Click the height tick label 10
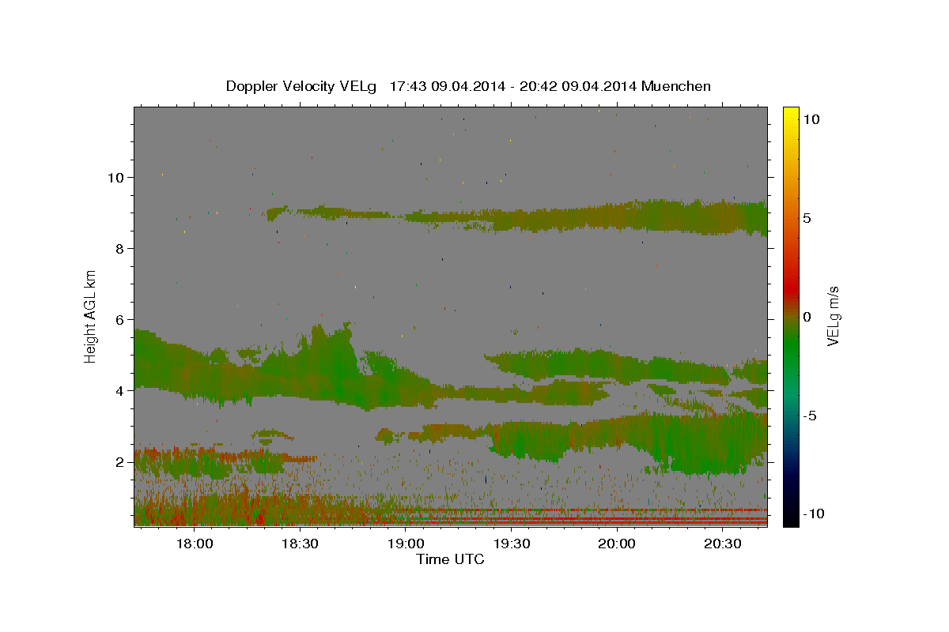949x632 pixels. 115,178
